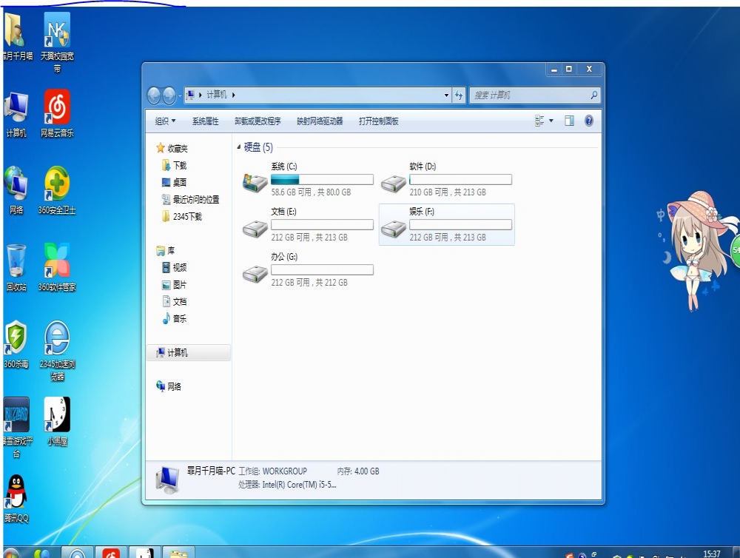740x558 pixels.
Task: Click the Explorer forward navigation arrow
Action: pos(169,95)
